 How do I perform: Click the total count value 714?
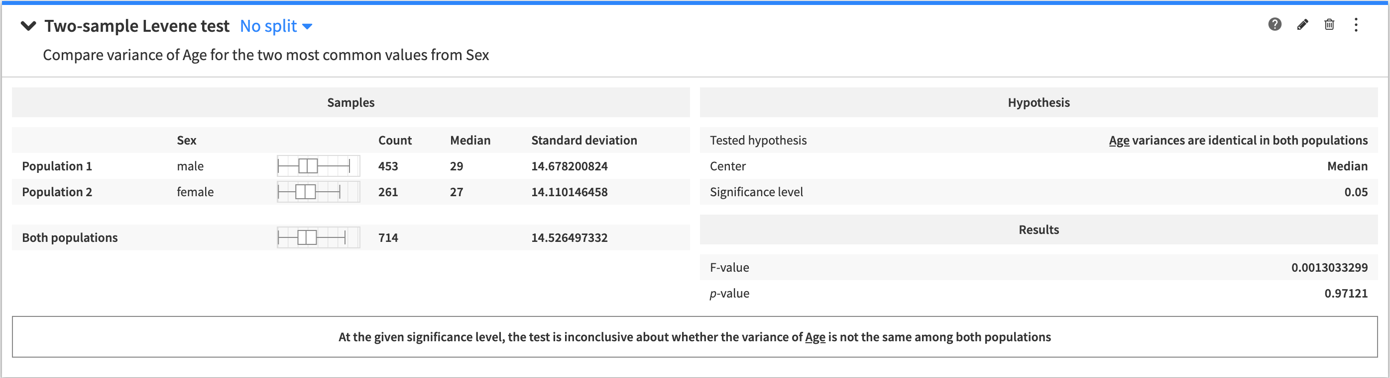click(388, 237)
